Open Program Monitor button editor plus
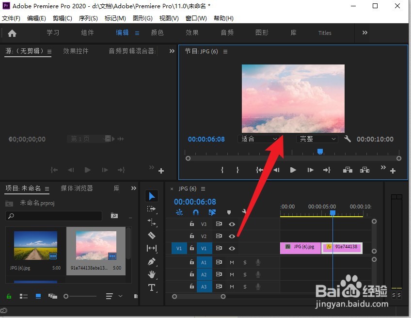Screen dimensions: 411x318 393,171
